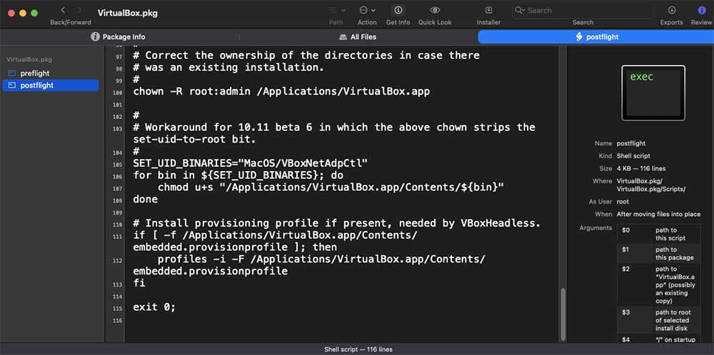The image size is (714, 355).
Task: Click the exec script thumbnail
Action: point(653,93)
